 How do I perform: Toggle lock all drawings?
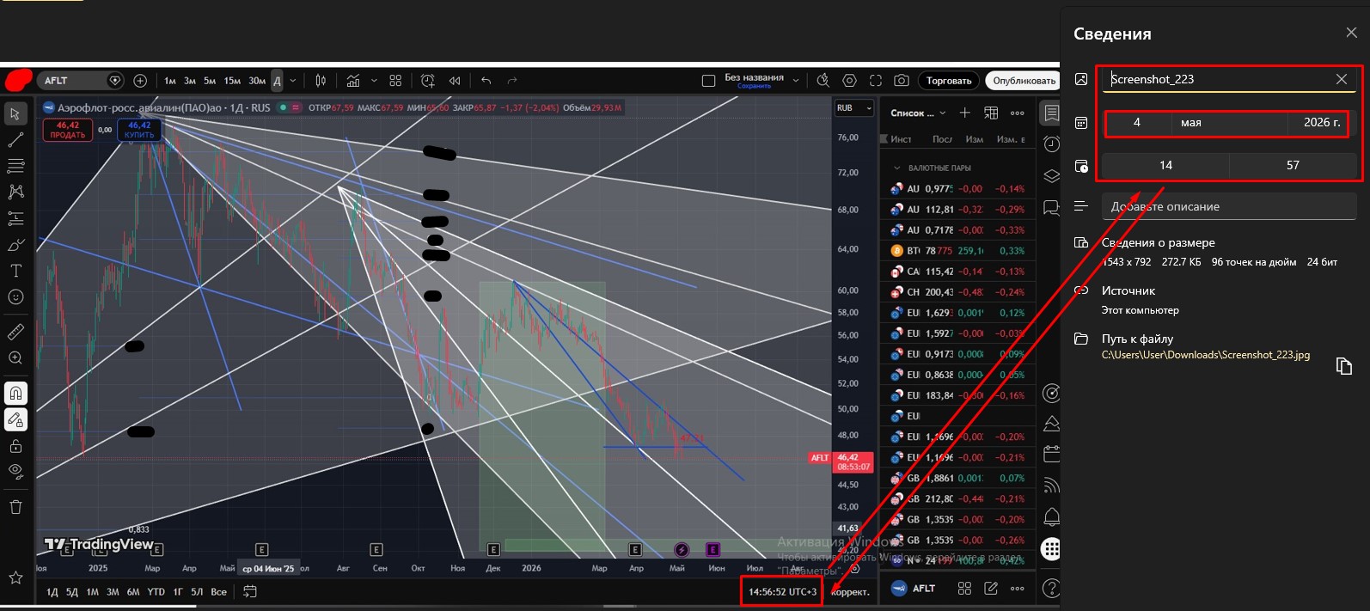point(15,446)
